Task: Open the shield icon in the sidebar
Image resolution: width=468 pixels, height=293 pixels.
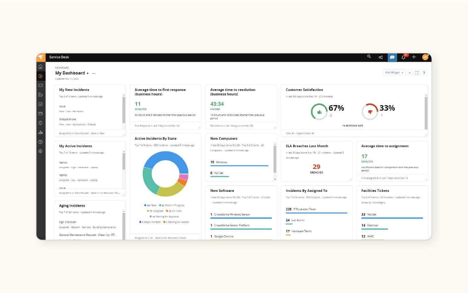Action: [40, 123]
